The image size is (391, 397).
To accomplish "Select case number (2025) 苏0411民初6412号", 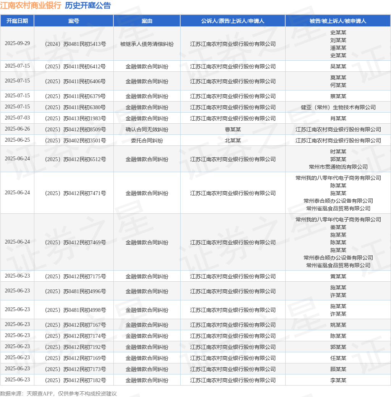I will 76,66.
